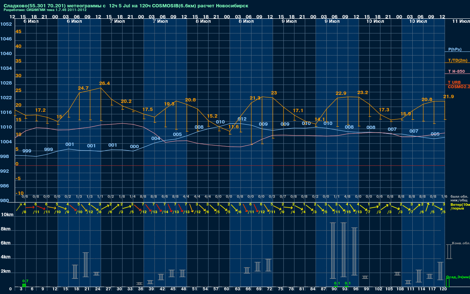
Task: Click the 2km altitude axis label
Action: pyautogui.click(x=6, y=272)
